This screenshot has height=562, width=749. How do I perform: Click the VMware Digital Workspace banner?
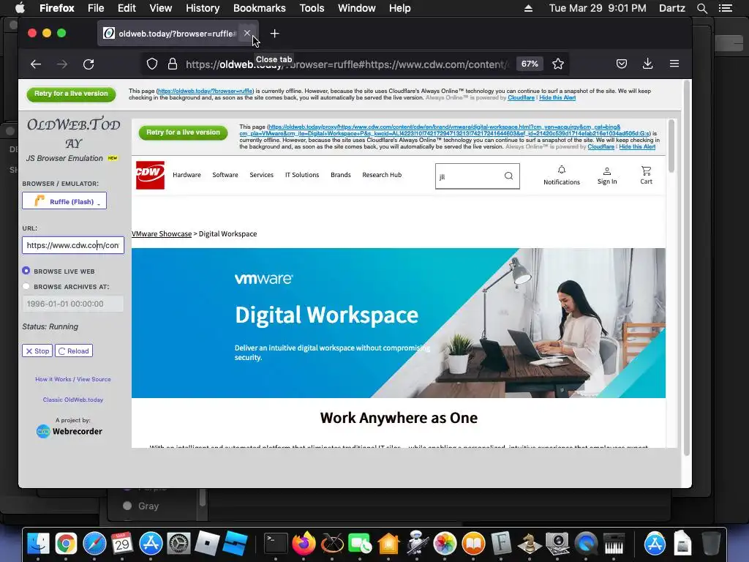point(399,323)
